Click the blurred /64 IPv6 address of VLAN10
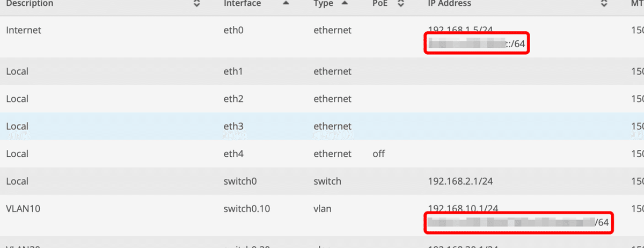 pyautogui.click(x=518, y=223)
